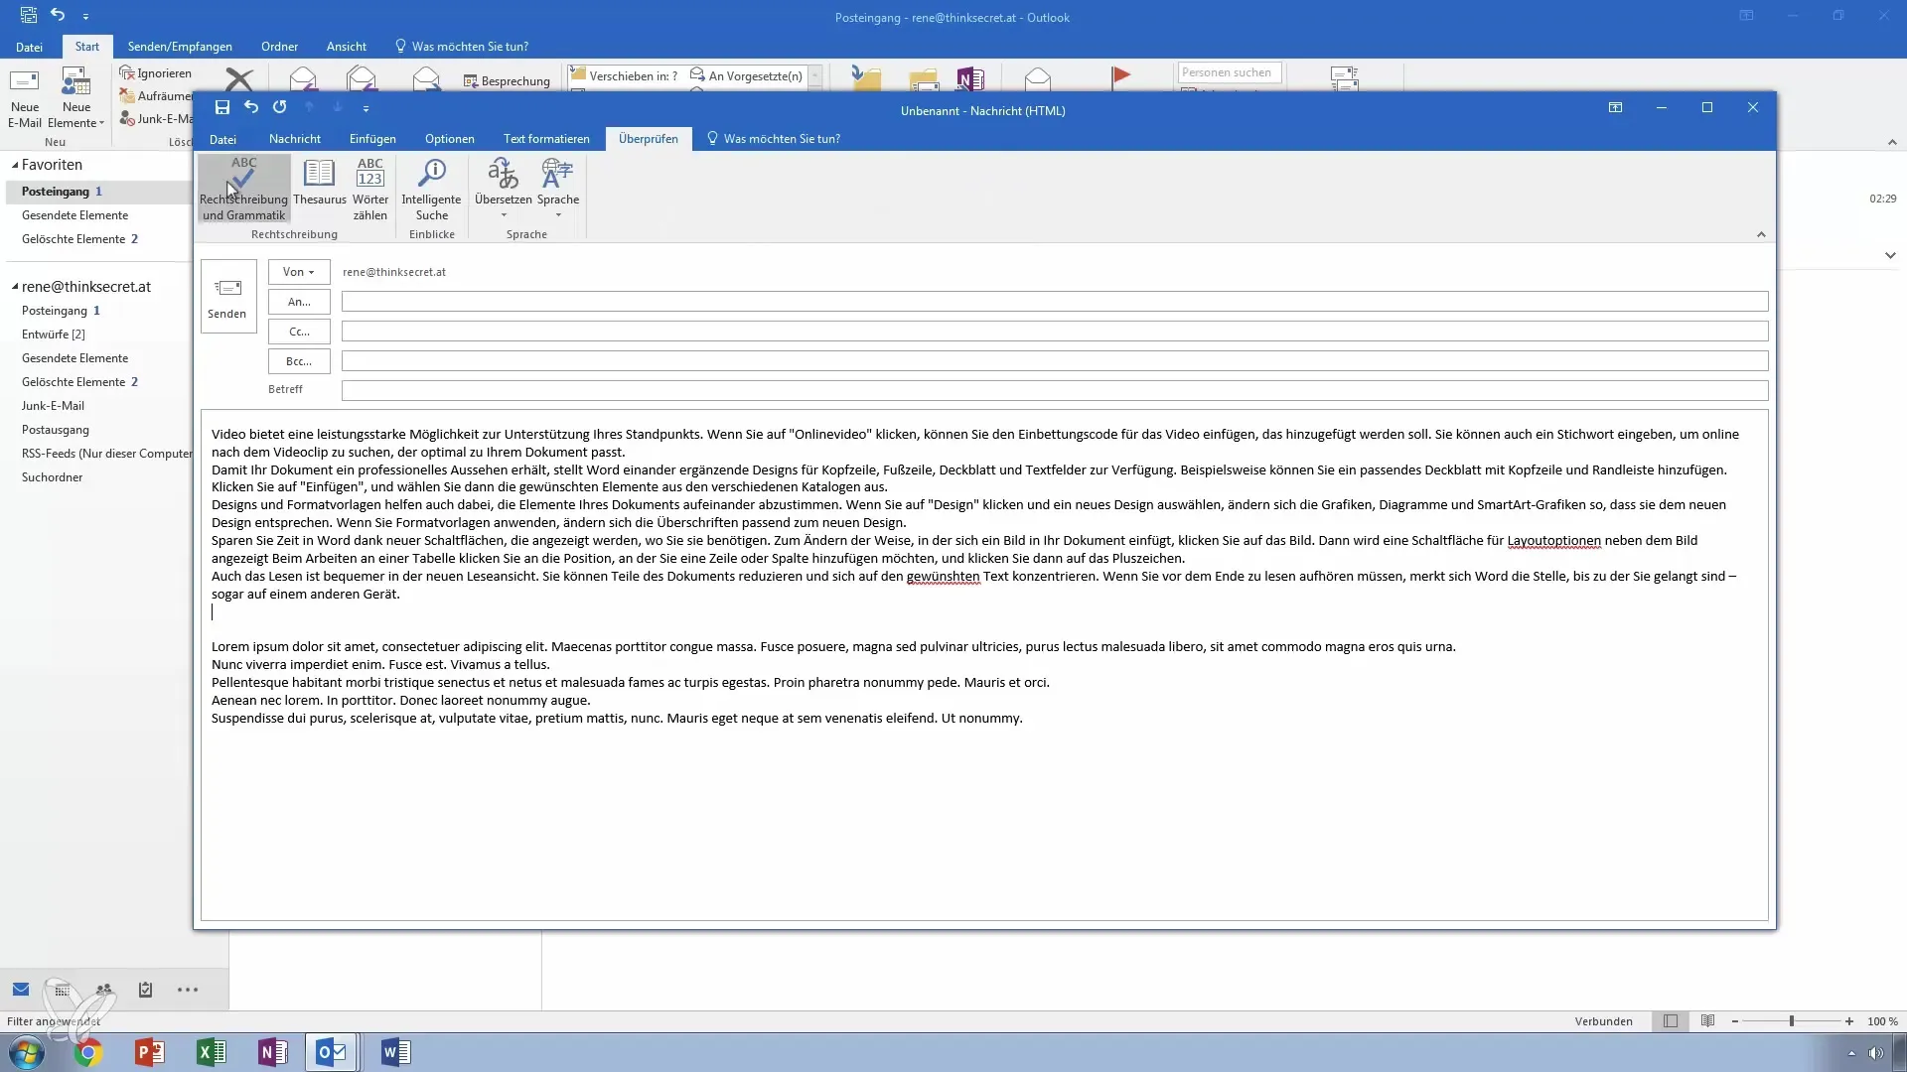Customize message quick access toolbar

point(366,108)
